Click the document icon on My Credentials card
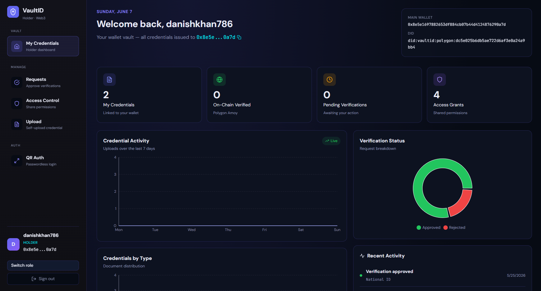This screenshot has width=541, height=291. click(109, 80)
